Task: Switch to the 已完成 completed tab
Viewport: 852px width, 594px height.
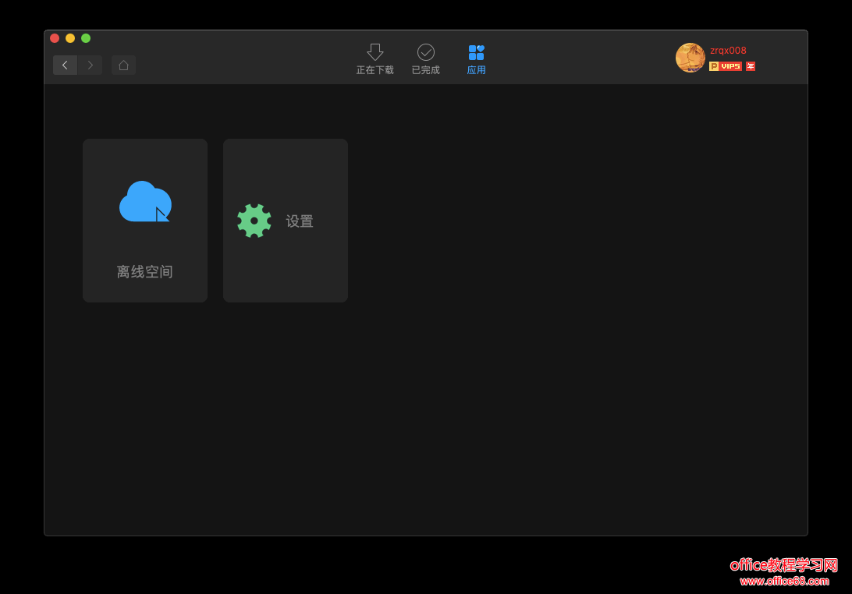Action: coord(425,59)
